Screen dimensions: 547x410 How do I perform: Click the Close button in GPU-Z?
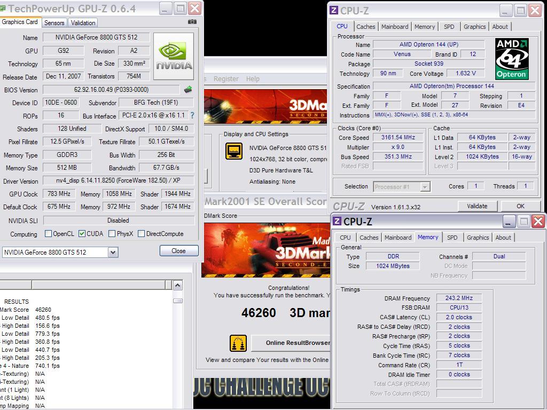[179, 251]
